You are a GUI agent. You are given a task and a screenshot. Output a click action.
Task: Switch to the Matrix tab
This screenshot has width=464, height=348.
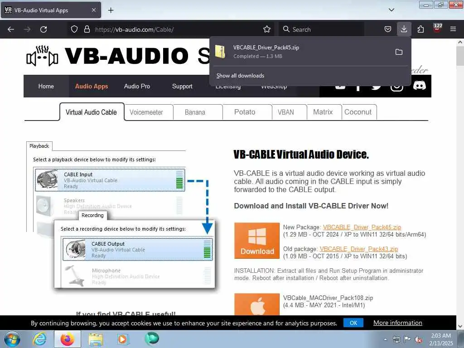[323, 112]
